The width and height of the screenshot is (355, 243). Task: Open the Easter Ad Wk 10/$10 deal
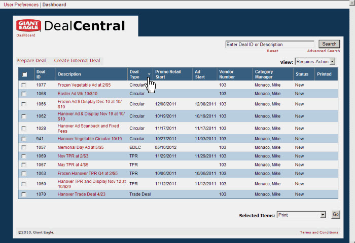(x=78, y=94)
